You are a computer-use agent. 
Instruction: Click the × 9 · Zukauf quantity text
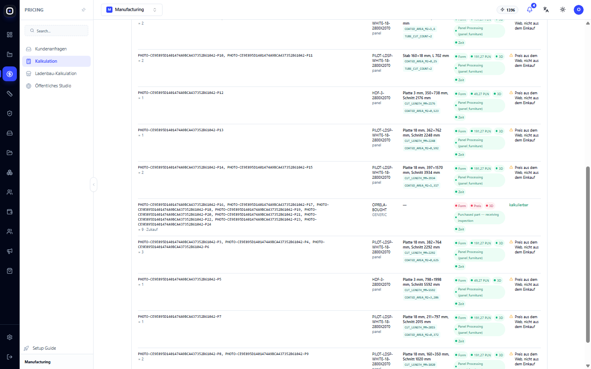[148, 230]
